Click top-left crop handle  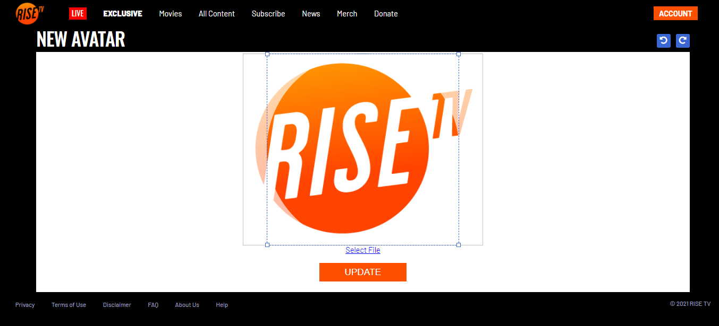pyautogui.click(x=267, y=54)
